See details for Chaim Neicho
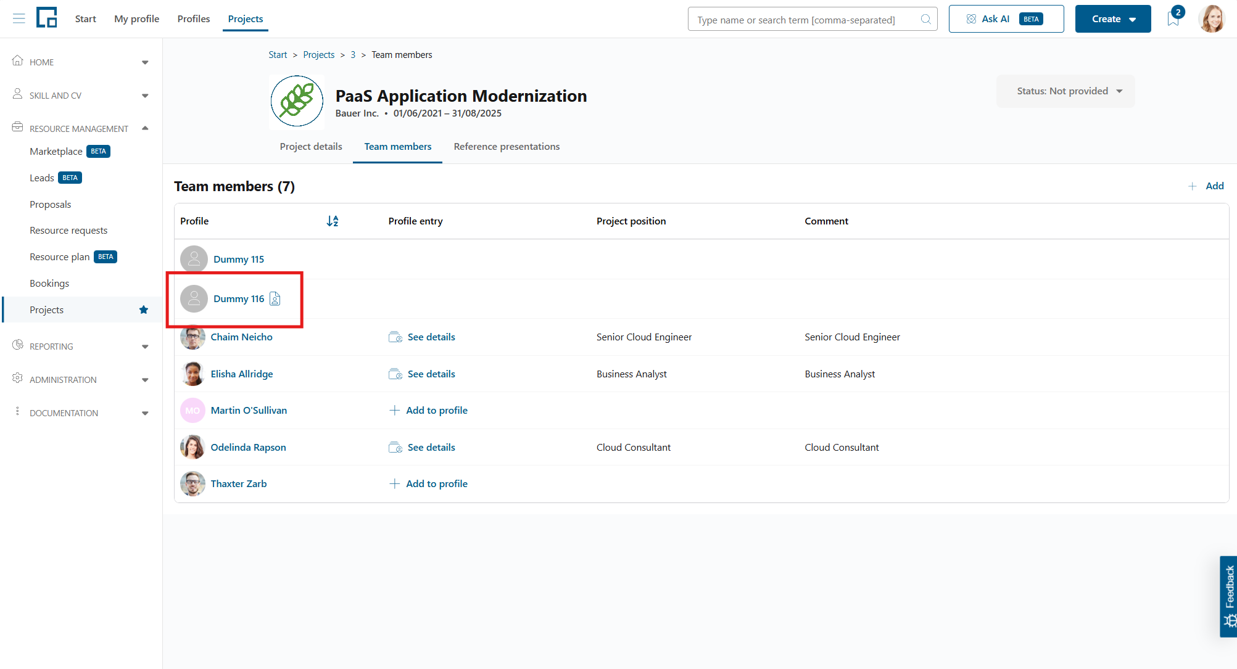 pyautogui.click(x=422, y=337)
